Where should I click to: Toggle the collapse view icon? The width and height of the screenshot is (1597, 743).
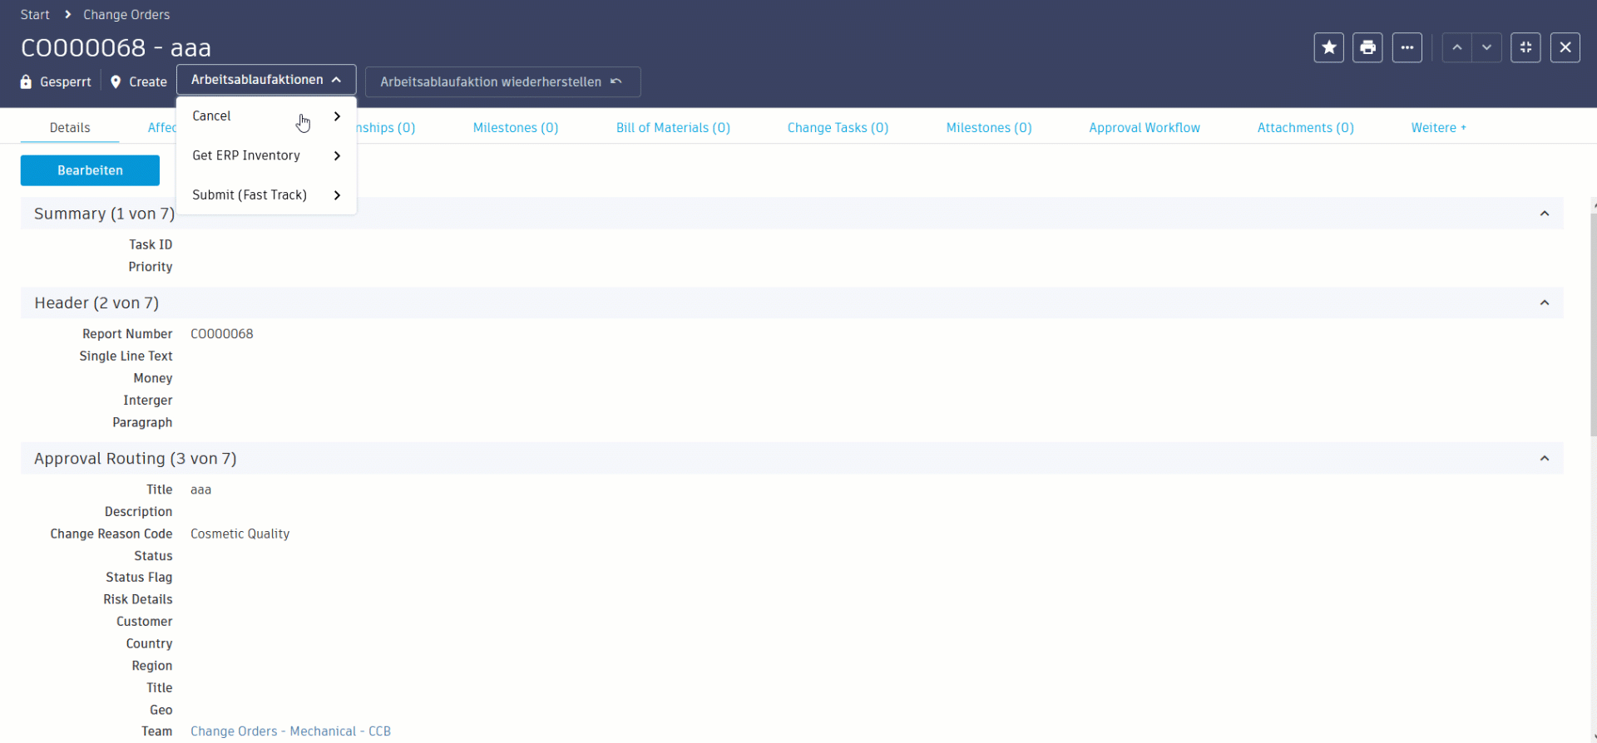tap(1525, 47)
